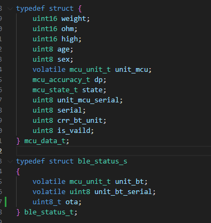Click 'volatile' on the unit_bt_serial line
This screenshot has width=211, height=223.
(49, 192)
